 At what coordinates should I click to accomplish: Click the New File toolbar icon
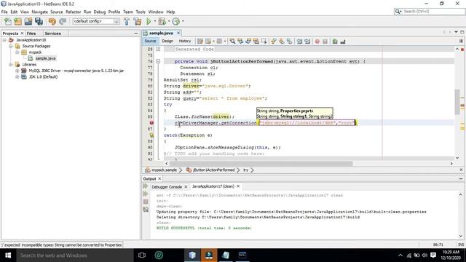pos(8,21)
